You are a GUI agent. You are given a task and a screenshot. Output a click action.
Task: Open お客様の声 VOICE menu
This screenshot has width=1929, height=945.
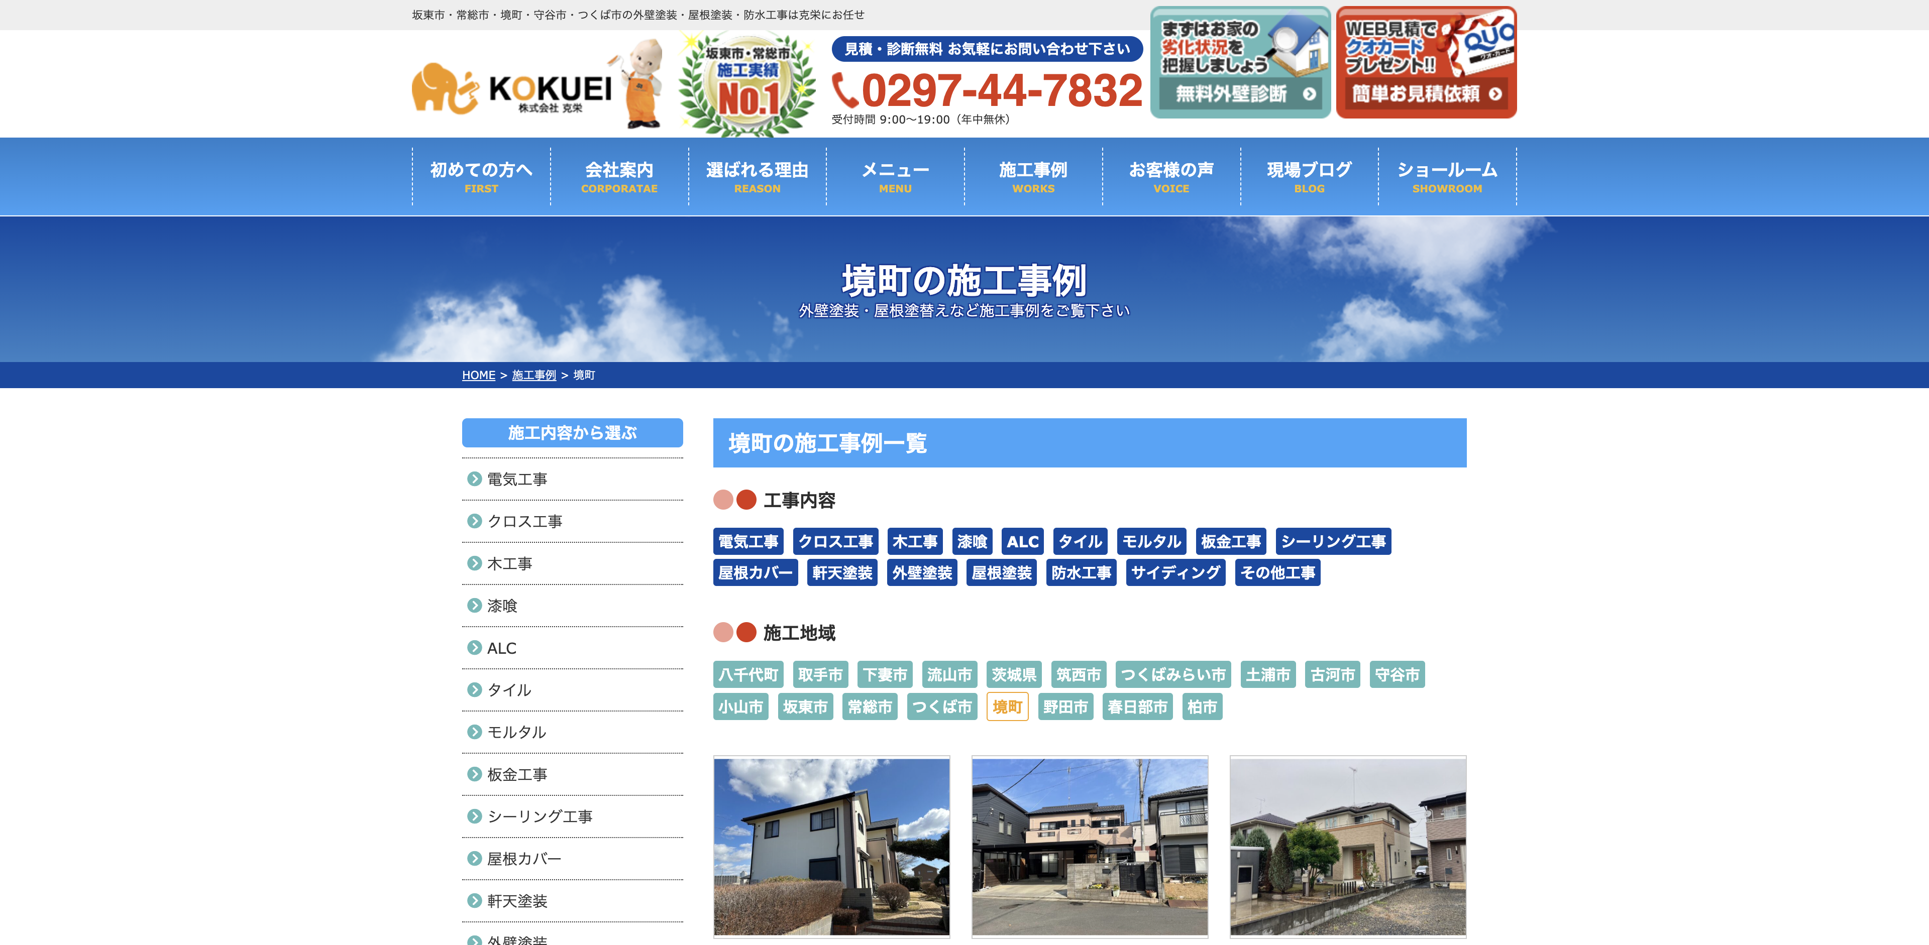[x=1171, y=177]
